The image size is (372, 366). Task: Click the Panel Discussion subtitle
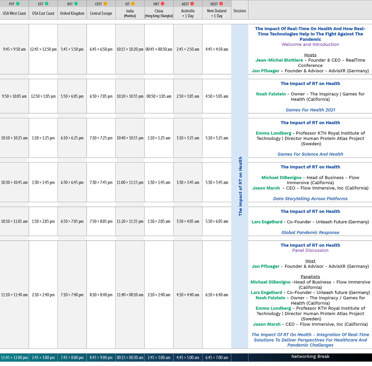(x=310, y=251)
